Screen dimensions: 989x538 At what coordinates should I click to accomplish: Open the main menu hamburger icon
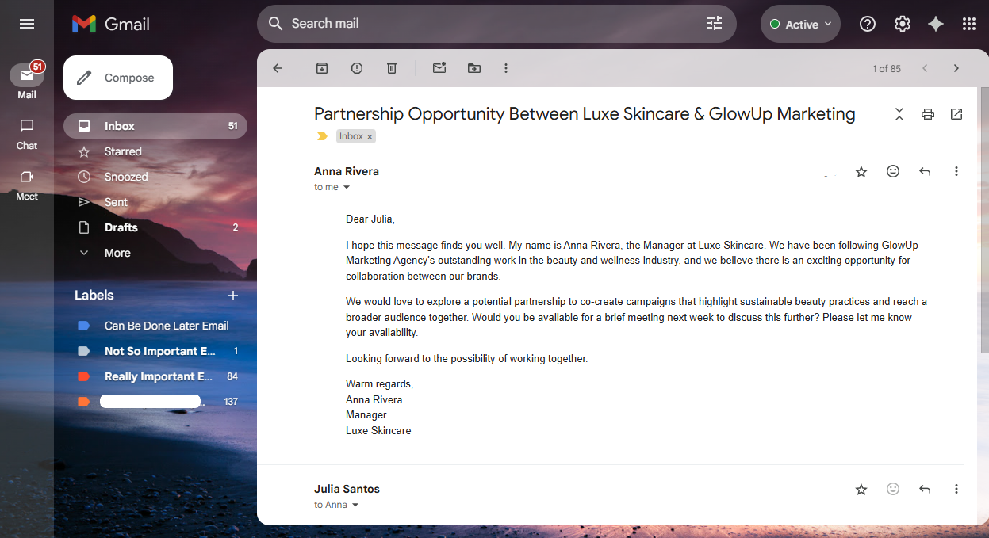[x=27, y=24]
